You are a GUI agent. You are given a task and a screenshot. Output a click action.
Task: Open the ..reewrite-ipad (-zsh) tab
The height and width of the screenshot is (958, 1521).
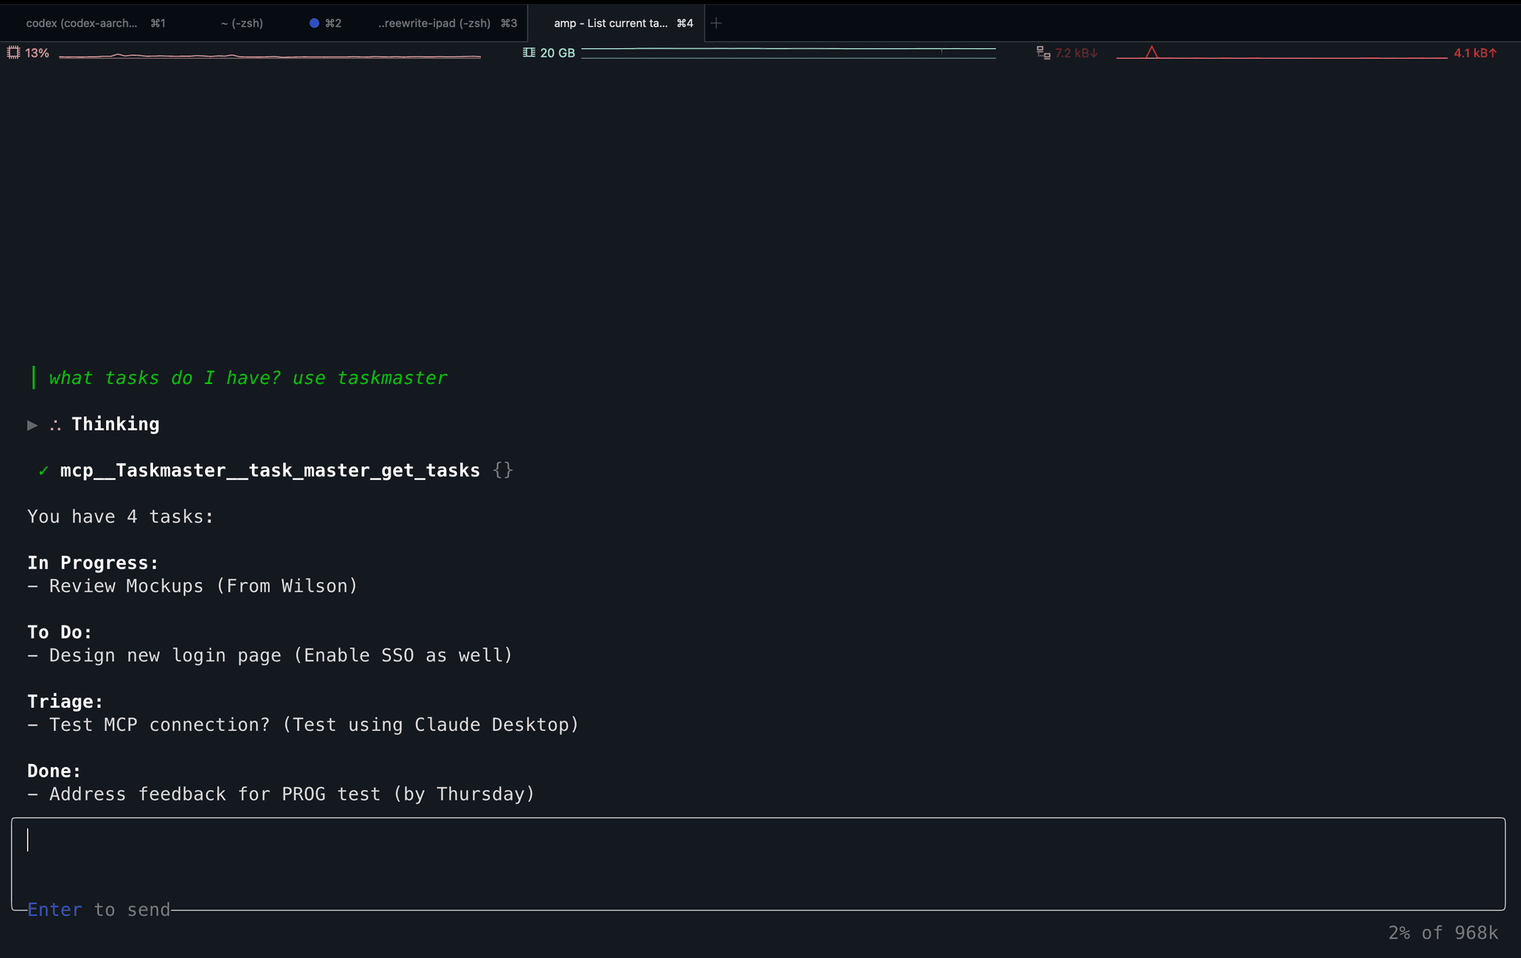tap(434, 23)
